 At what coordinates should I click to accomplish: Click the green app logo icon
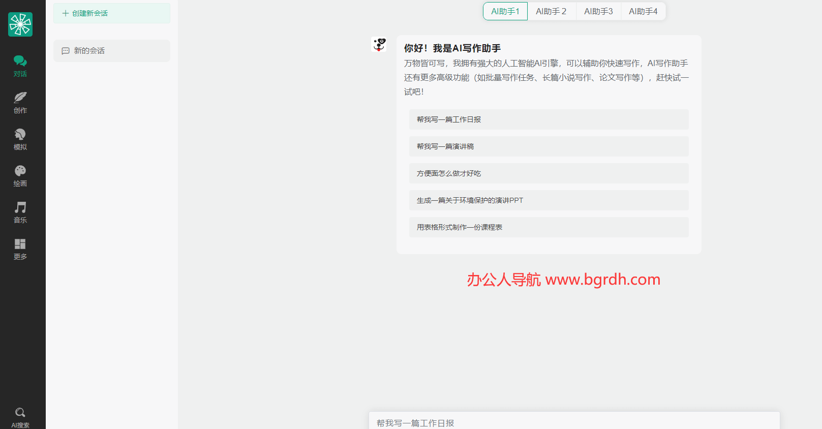click(x=20, y=24)
